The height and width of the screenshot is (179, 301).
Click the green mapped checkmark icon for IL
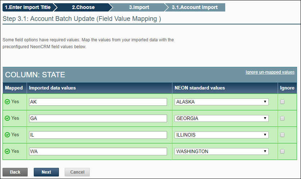(7, 135)
